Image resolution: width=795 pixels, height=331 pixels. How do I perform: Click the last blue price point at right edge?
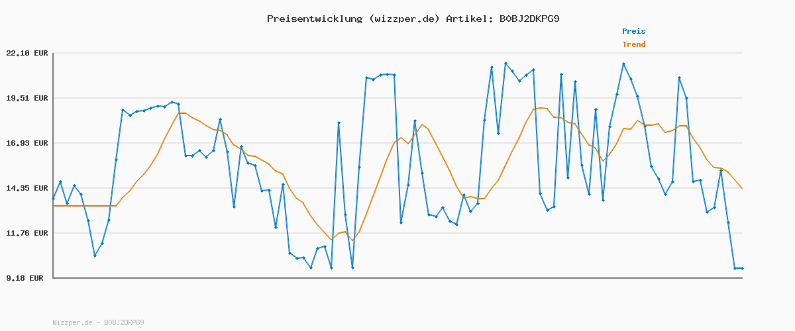point(742,268)
